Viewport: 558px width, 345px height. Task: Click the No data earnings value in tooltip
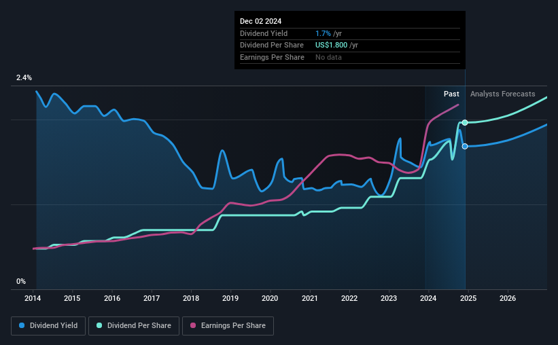[x=328, y=57]
